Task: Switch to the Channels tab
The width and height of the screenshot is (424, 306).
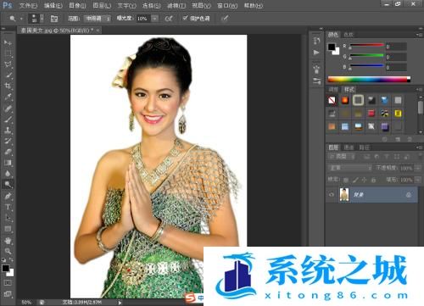Action: [x=349, y=147]
